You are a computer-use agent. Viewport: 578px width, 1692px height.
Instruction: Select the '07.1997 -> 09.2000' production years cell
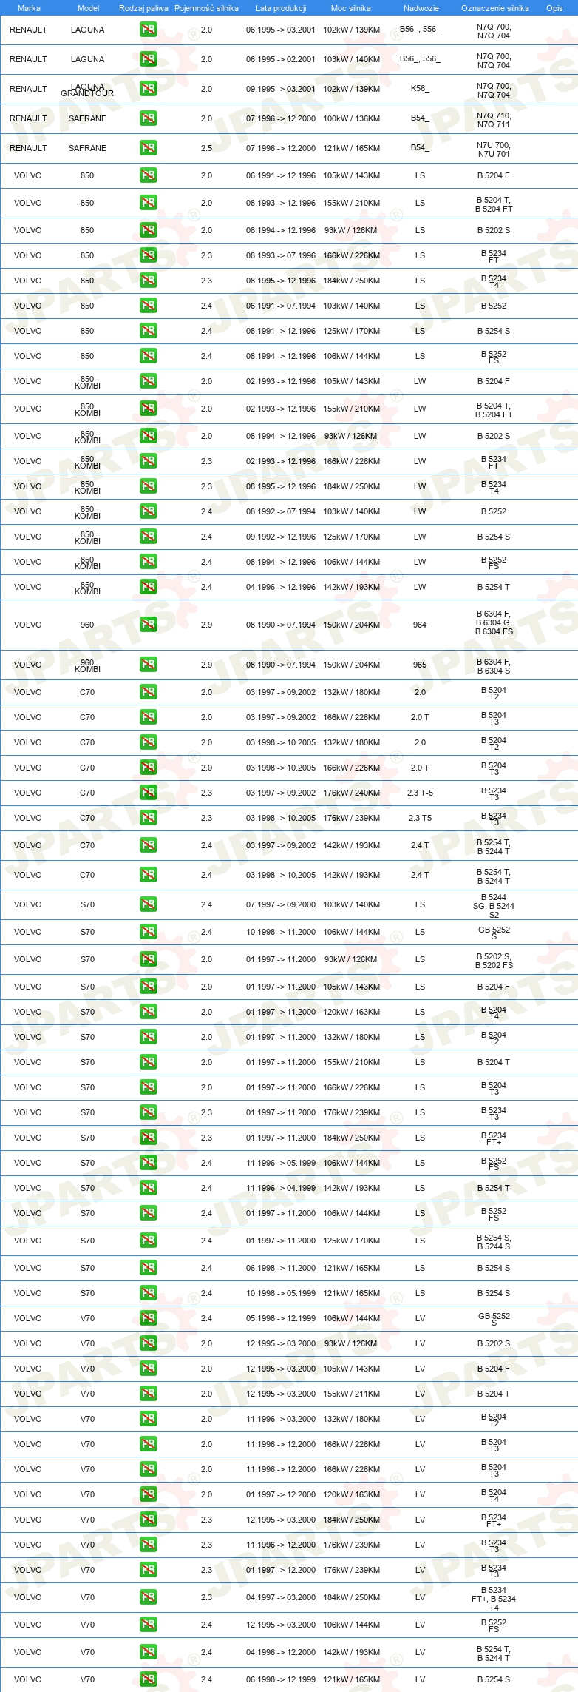click(281, 904)
